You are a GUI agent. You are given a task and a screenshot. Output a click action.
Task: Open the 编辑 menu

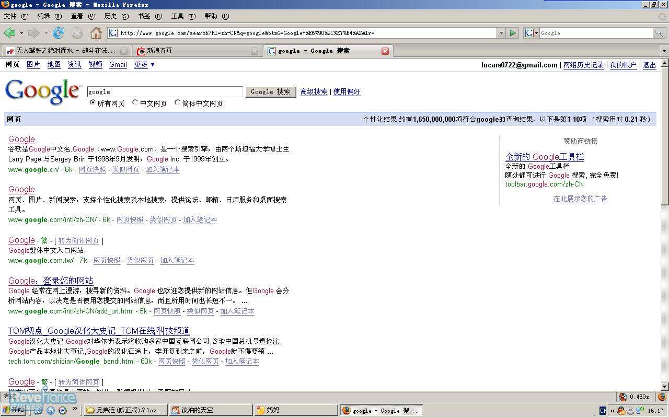[50, 16]
